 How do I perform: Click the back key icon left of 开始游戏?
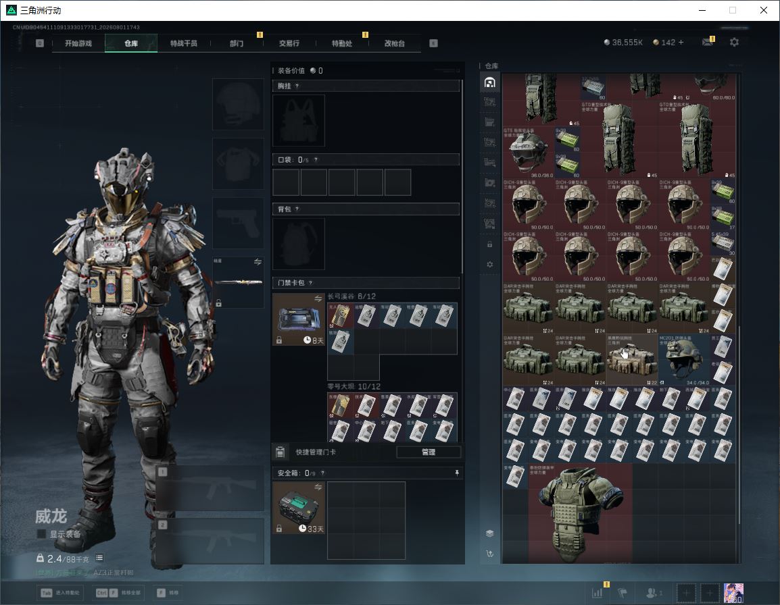coord(40,43)
